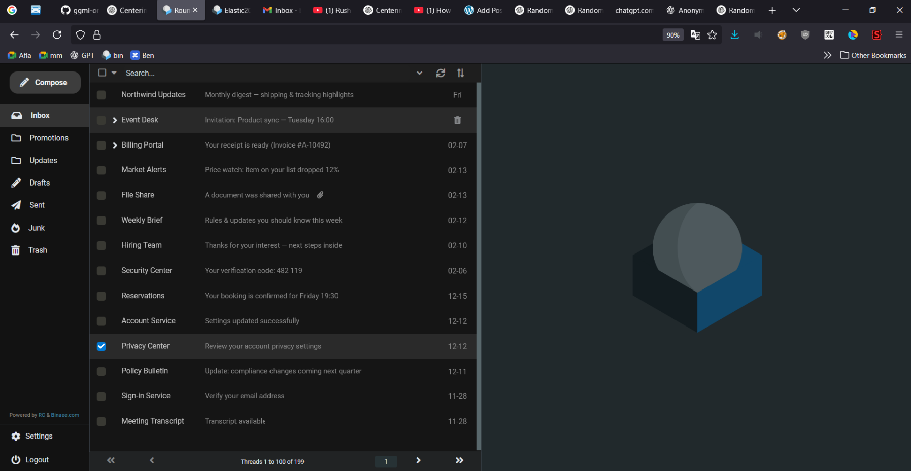Screen dimensions: 911x471
Task: Open the search options dropdown arrow
Action: tap(419, 73)
